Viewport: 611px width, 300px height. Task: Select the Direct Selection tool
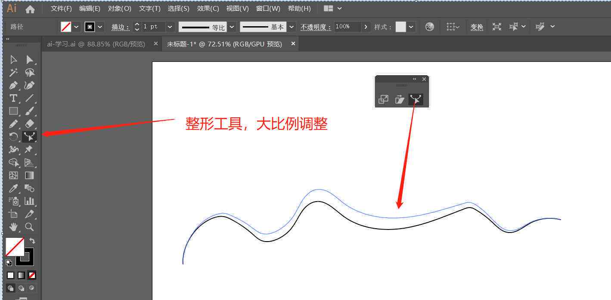pyautogui.click(x=29, y=59)
